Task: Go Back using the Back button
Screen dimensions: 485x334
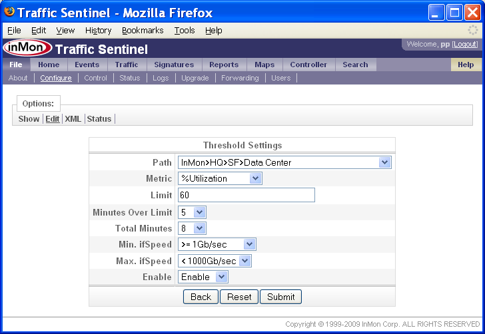Action: pos(201,297)
